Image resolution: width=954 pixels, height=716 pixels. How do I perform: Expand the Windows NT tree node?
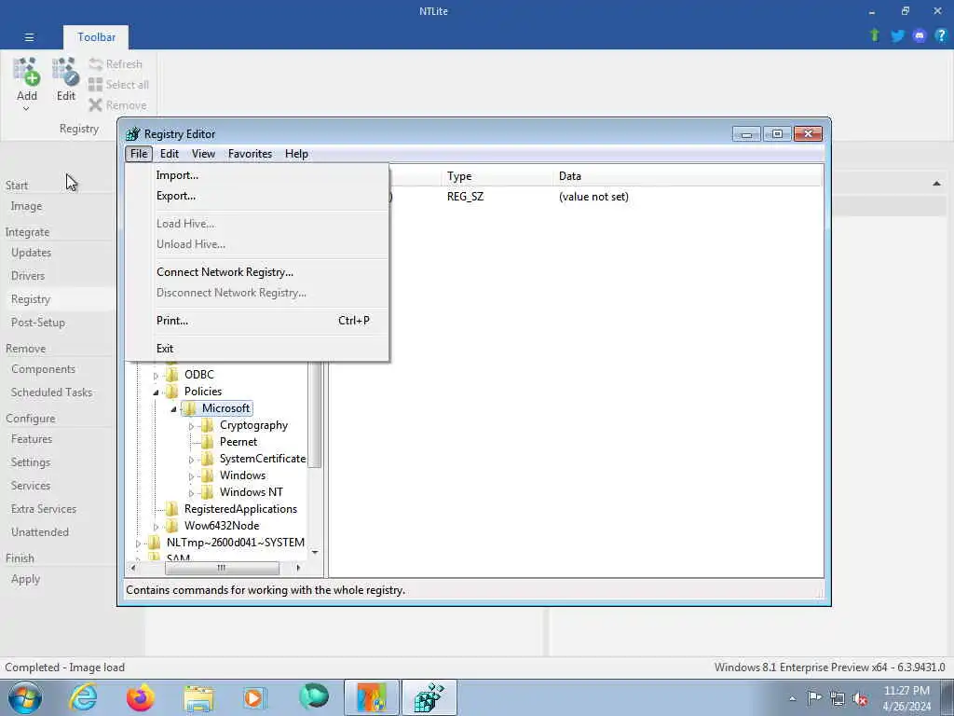pyautogui.click(x=191, y=493)
